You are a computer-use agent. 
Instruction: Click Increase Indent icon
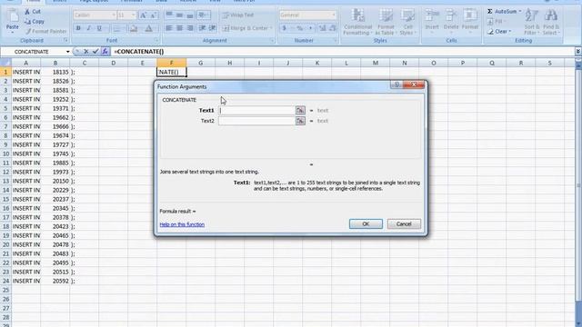pos(213,28)
